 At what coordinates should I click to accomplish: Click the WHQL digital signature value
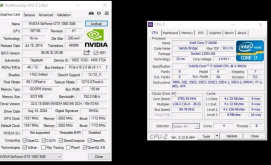click(94, 111)
